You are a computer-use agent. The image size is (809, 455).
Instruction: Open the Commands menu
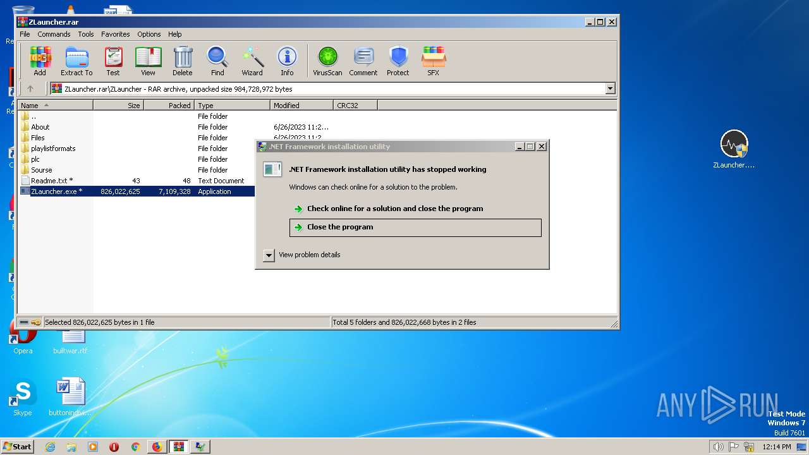(x=54, y=34)
